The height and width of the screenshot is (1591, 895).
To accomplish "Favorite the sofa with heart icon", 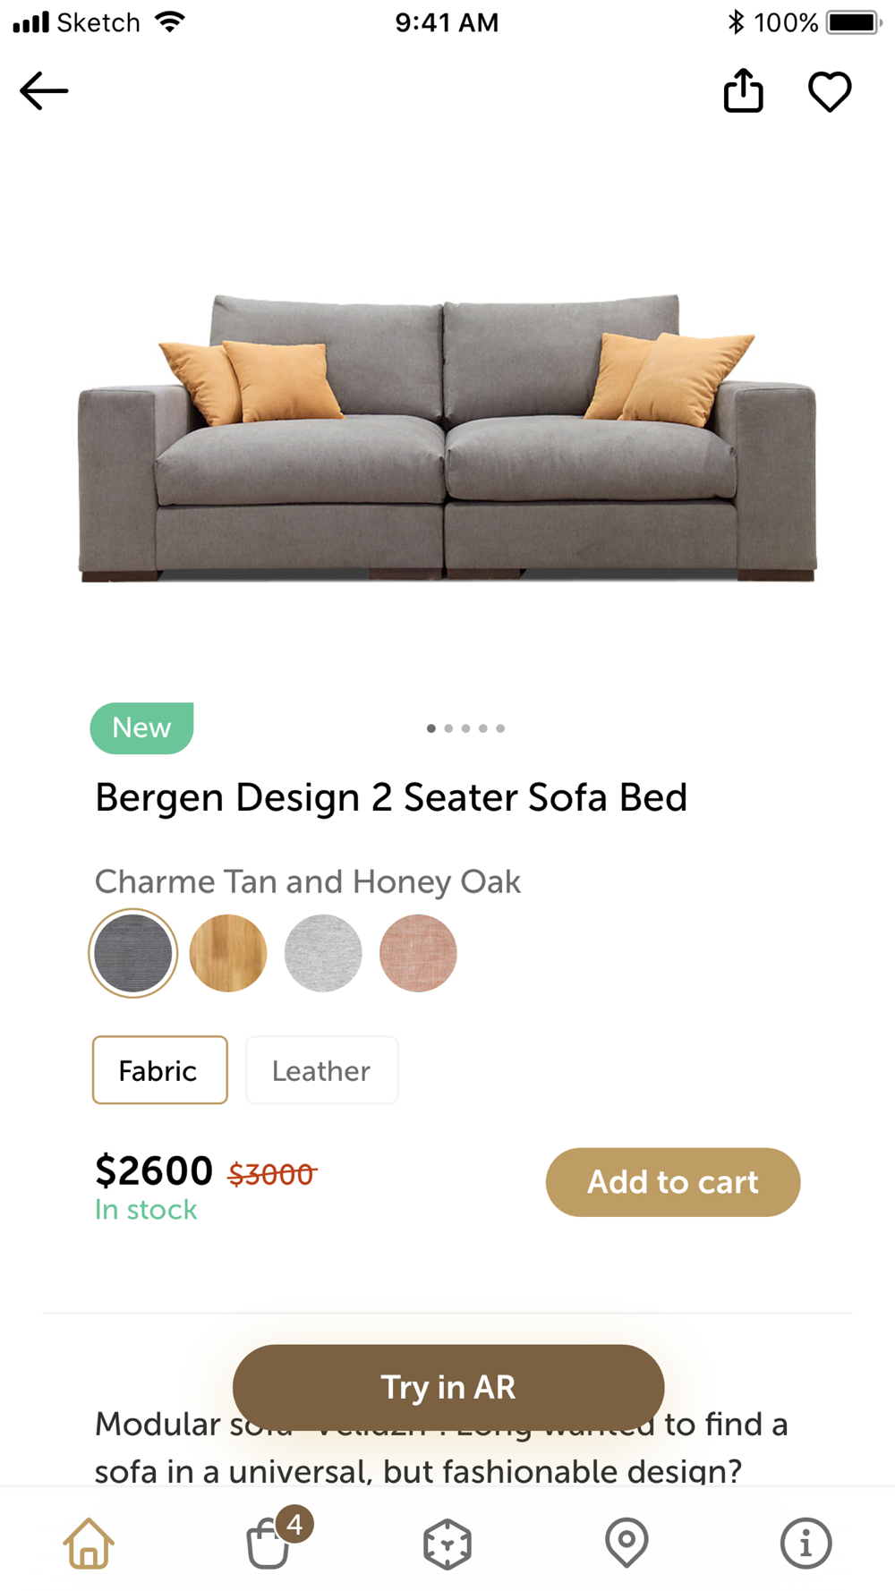I will [830, 91].
